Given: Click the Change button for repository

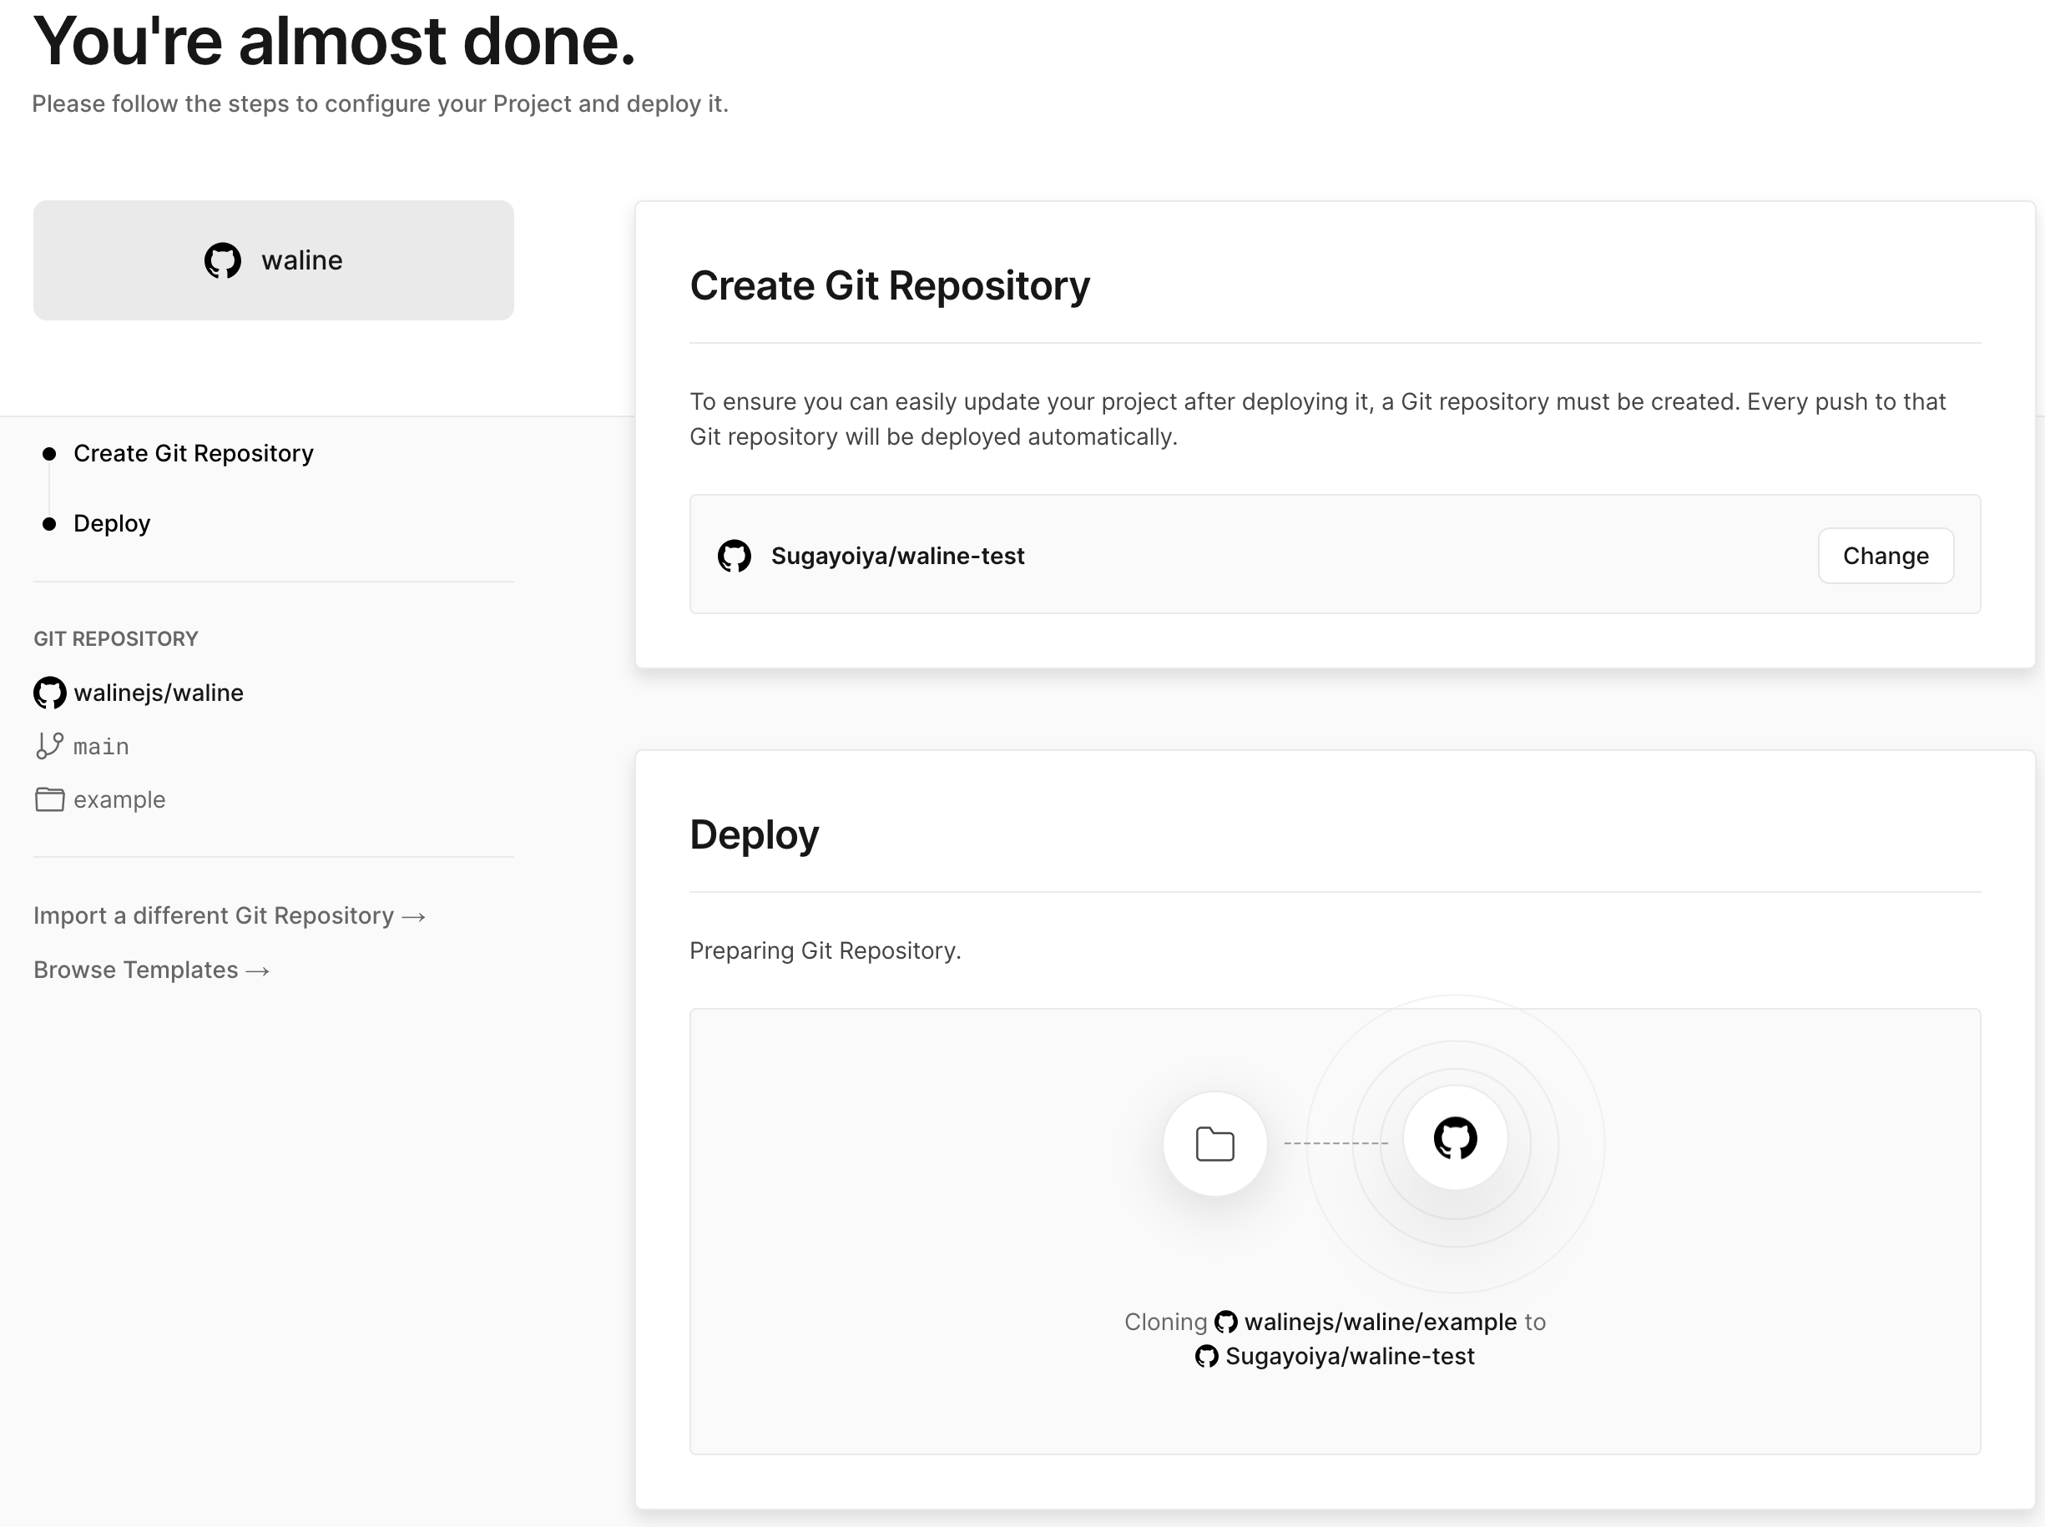Looking at the screenshot, I should (x=1886, y=556).
